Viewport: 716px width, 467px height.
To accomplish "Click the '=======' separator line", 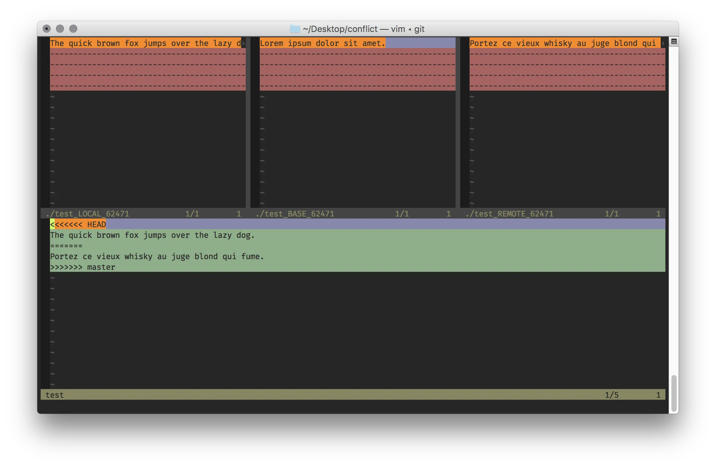I will [x=66, y=246].
